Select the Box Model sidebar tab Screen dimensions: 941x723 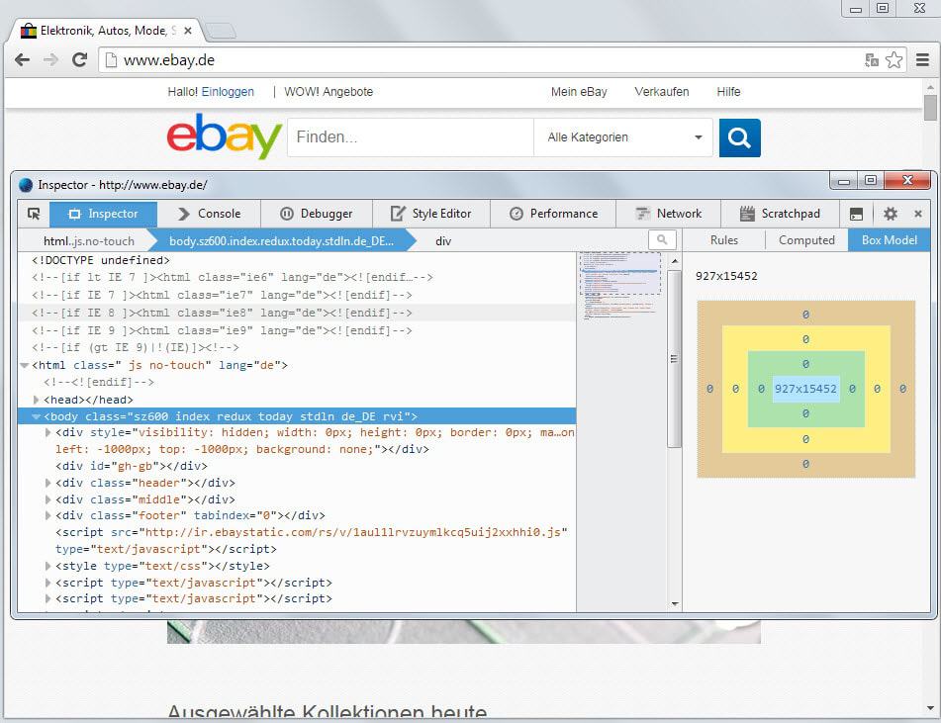(x=890, y=240)
